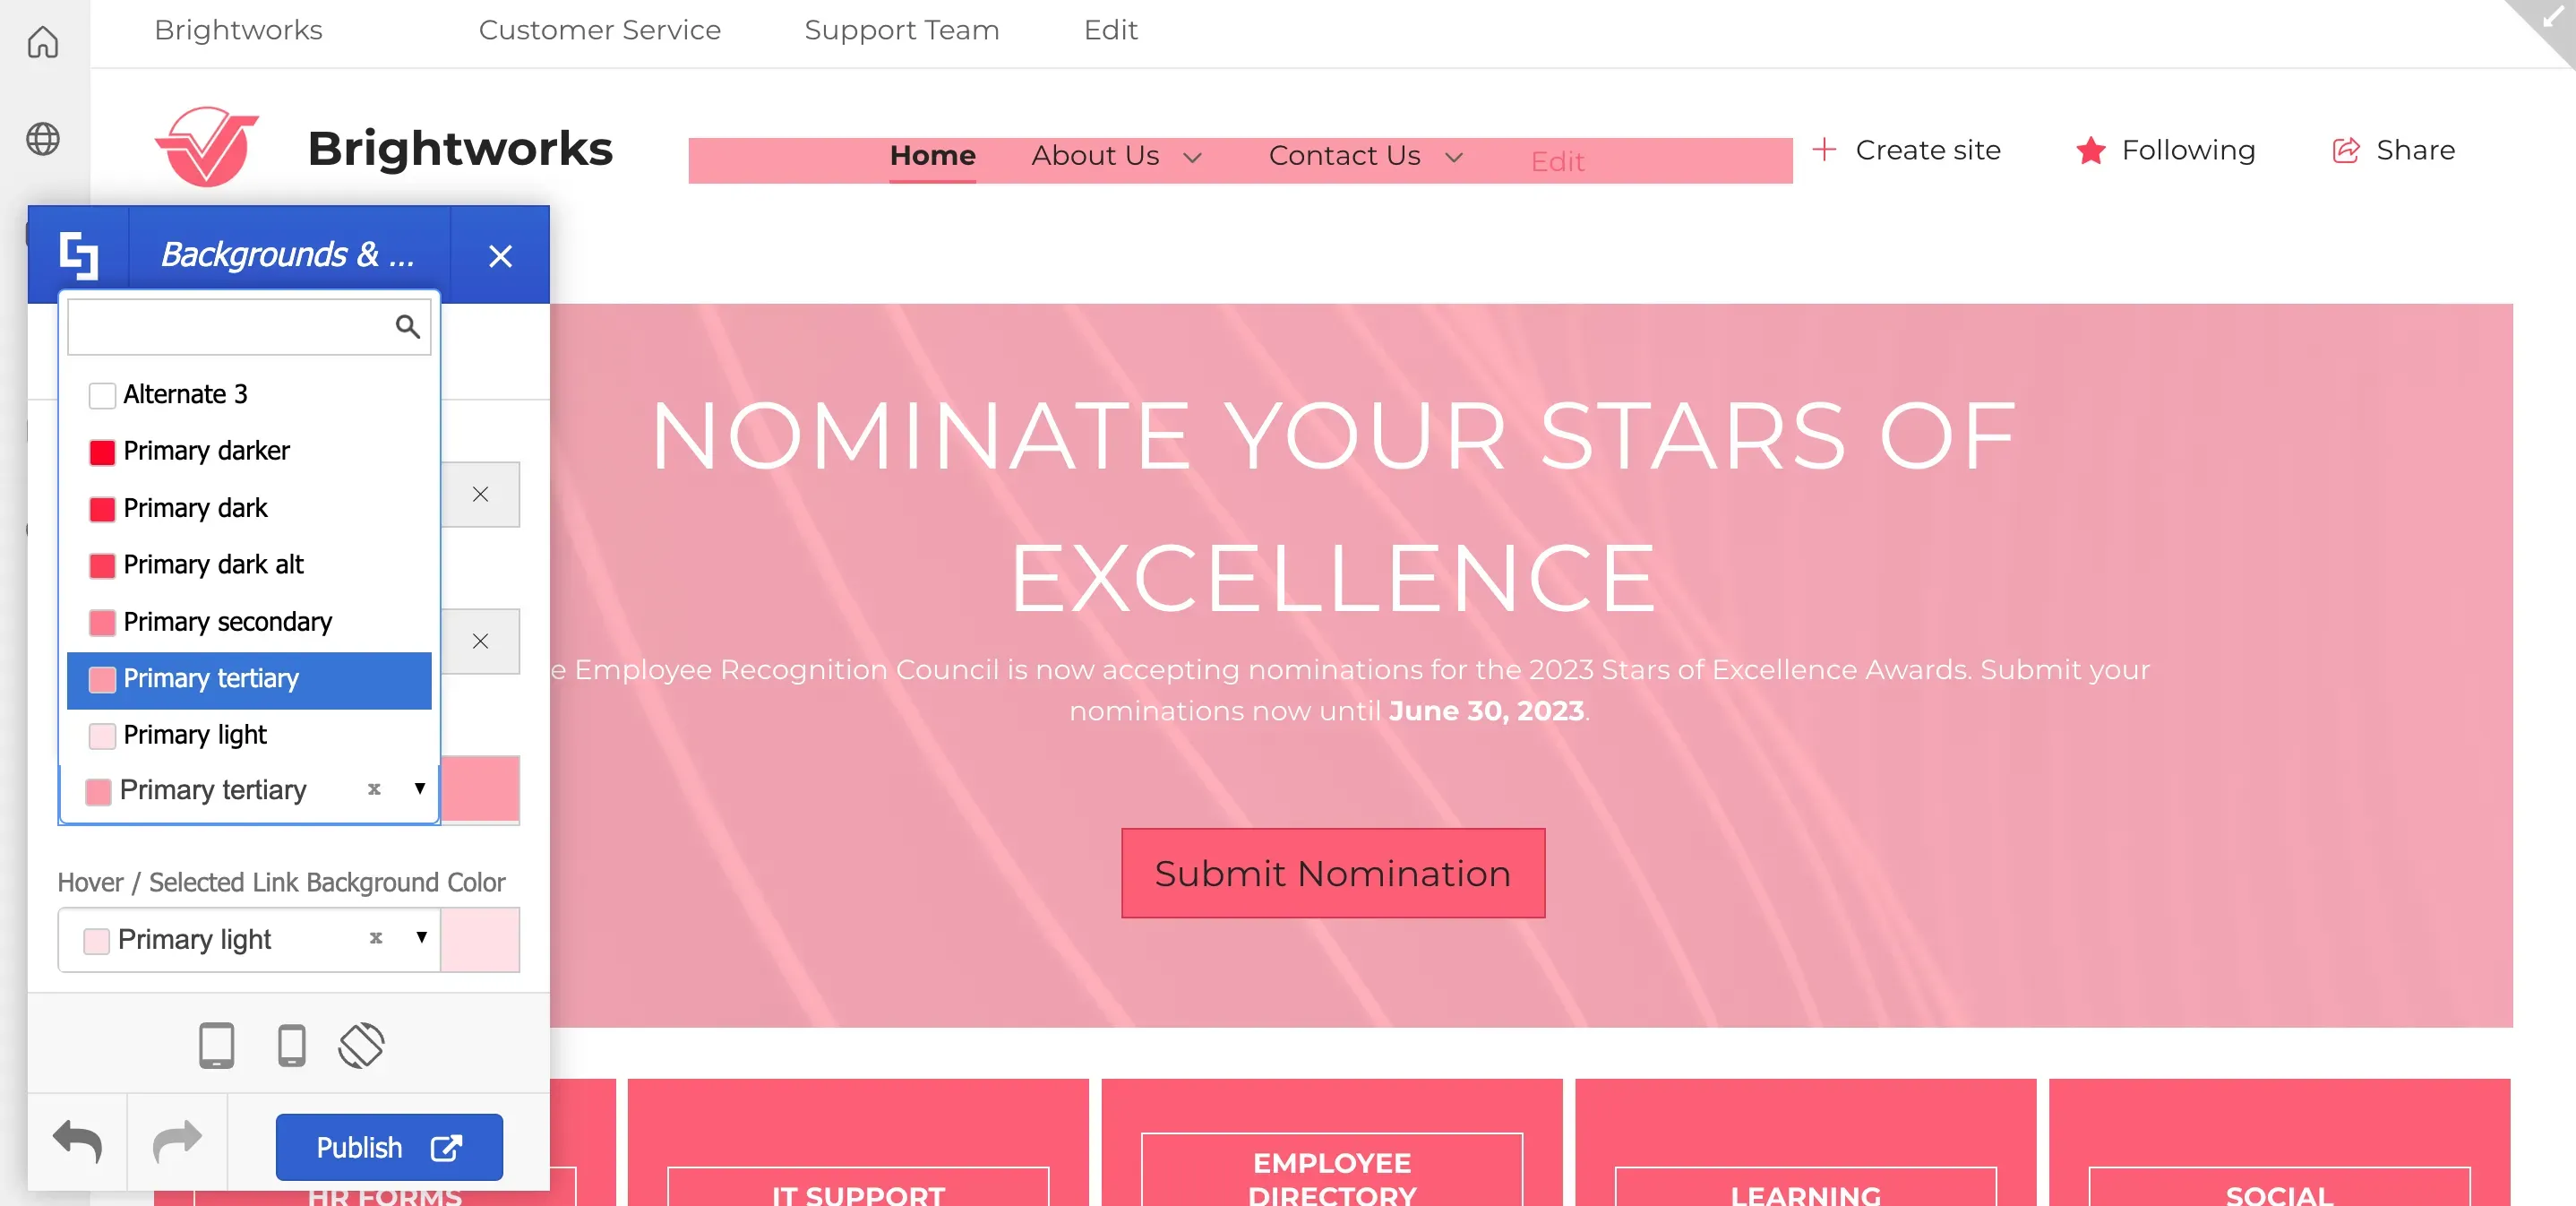The width and height of the screenshot is (2576, 1206).
Task: Select the mobile phone preview icon
Action: click(x=291, y=1045)
